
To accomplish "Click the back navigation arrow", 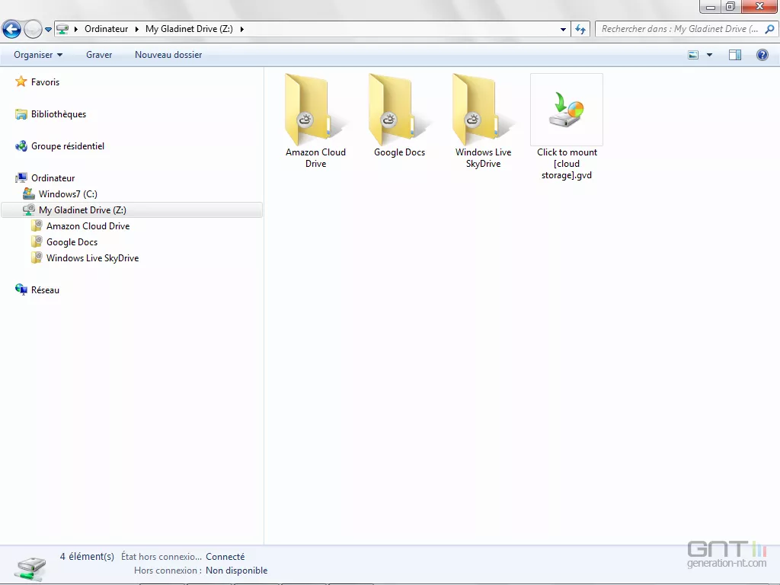I will tap(11, 30).
